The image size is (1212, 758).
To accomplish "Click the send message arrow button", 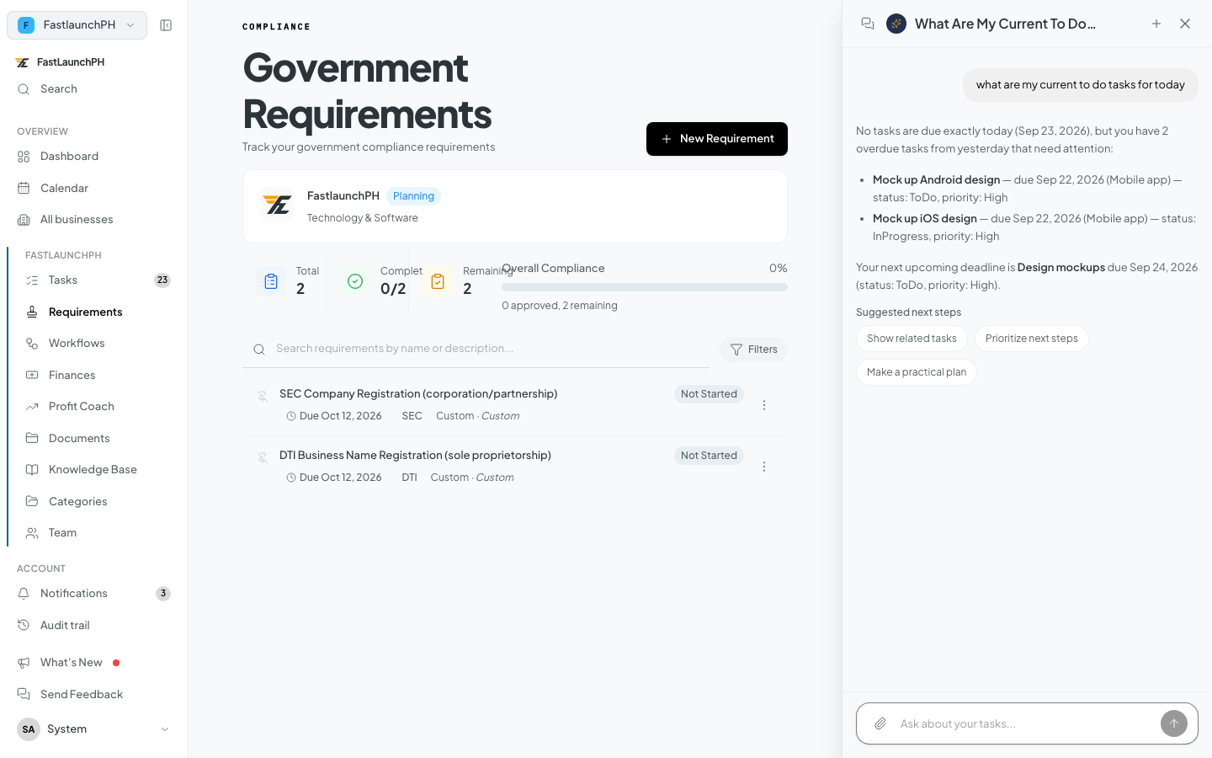I will point(1174,723).
